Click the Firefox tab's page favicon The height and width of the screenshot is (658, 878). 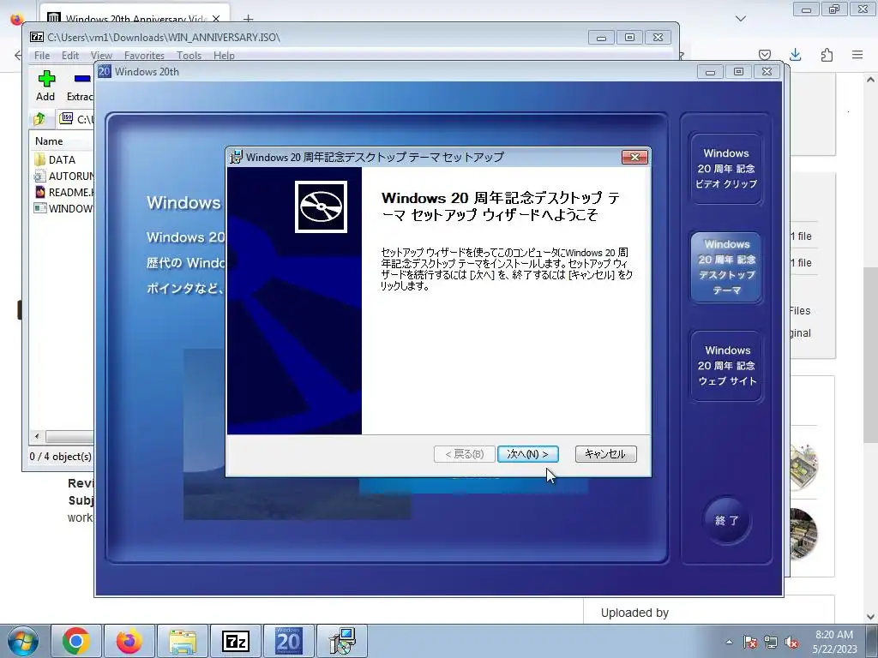(x=54, y=18)
